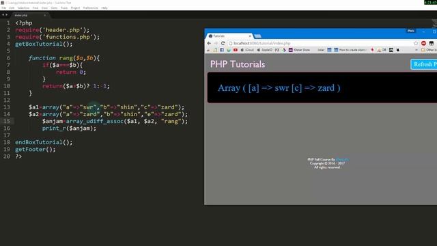Open the W bookmark icon

(391, 50)
